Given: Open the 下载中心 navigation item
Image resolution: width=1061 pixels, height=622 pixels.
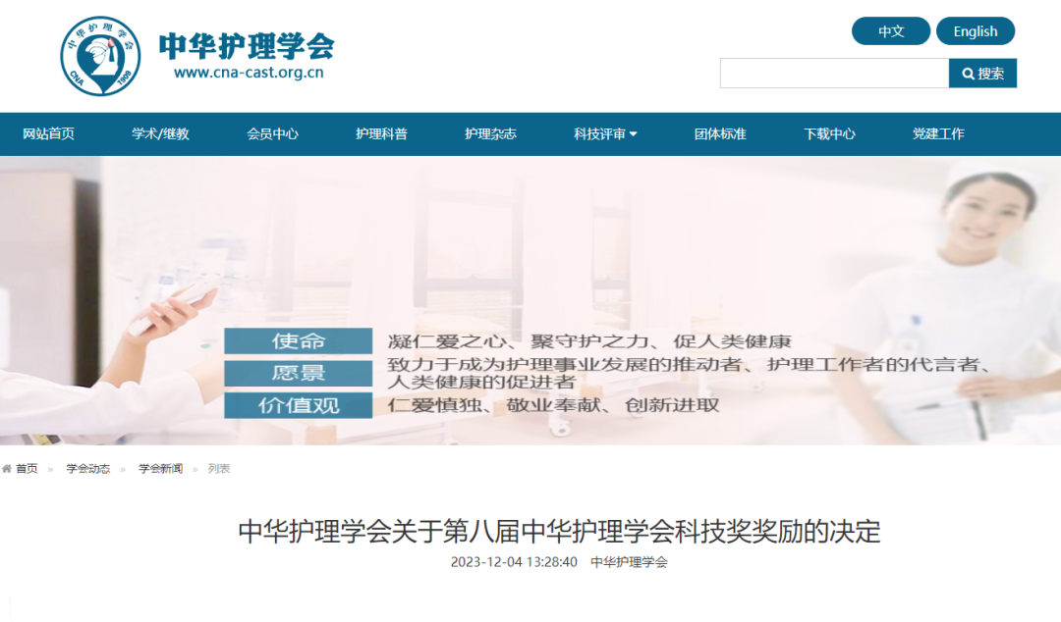Looking at the screenshot, I should [x=829, y=133].
